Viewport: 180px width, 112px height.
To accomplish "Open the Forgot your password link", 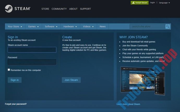I will click(x=16, y=104).
